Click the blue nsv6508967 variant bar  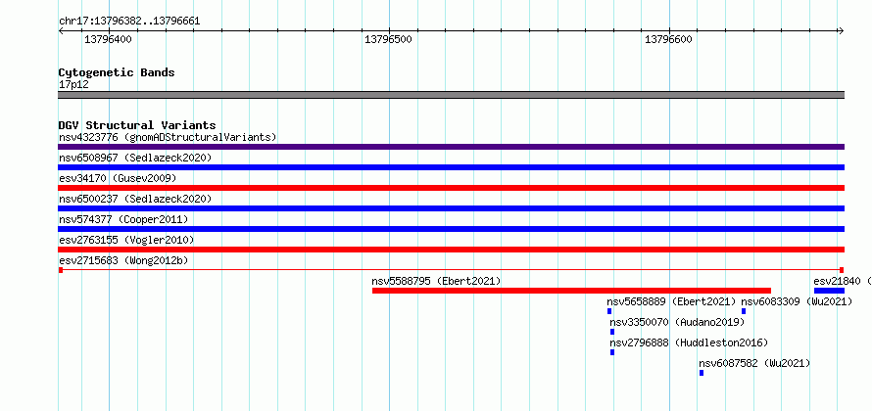point(451,167)
